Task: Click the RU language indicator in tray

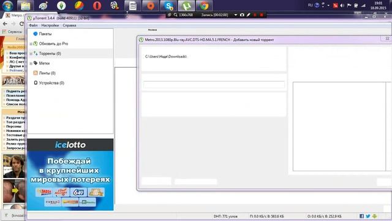Action: [311, 5]
